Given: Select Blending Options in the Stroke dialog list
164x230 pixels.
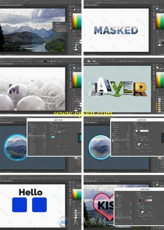Looking at the screenshot, I should (x=32, y=125).
